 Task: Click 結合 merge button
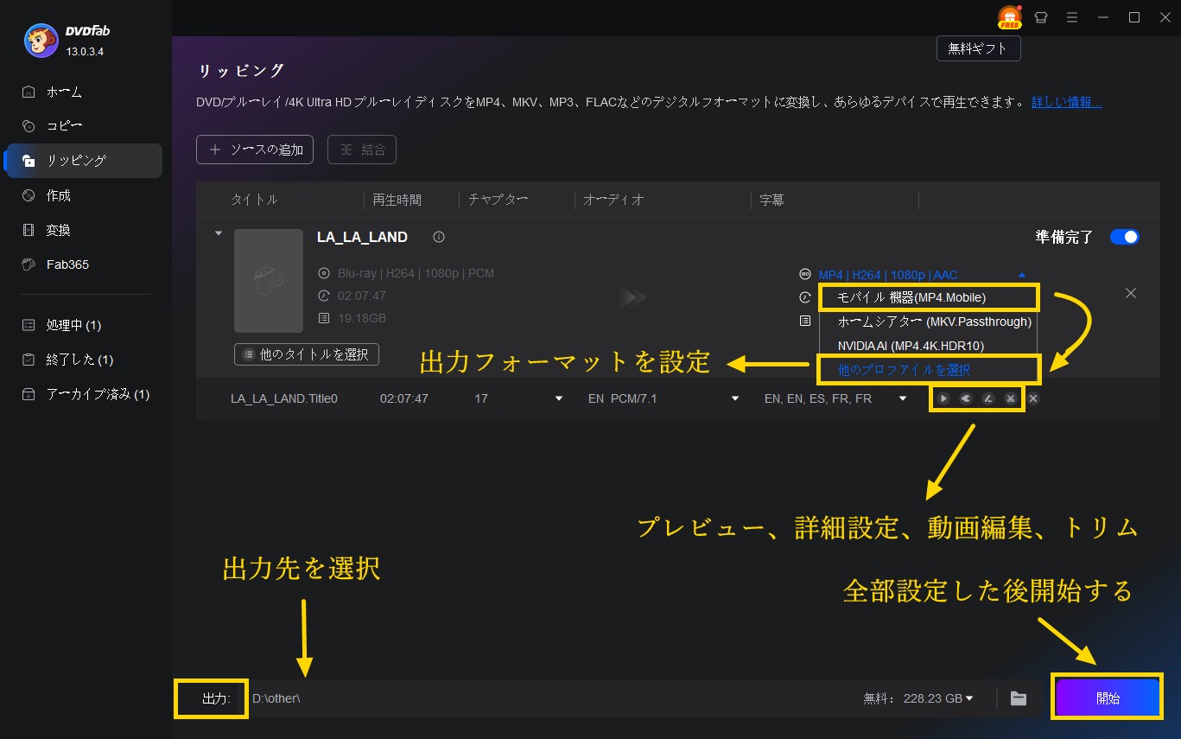pos(362,150)
